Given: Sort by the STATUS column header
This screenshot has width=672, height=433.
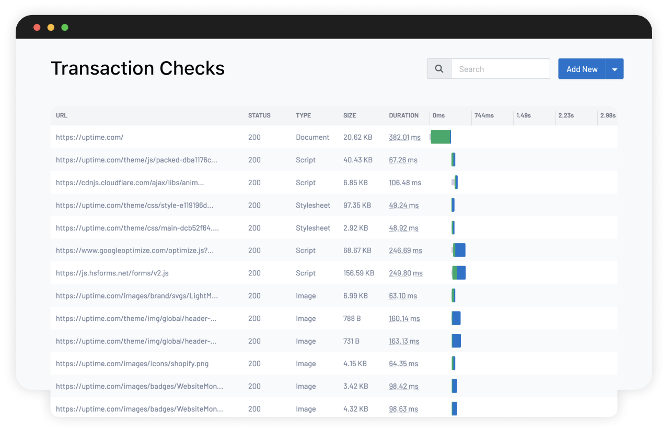Looking at the screenshot, I should [259, 115].
